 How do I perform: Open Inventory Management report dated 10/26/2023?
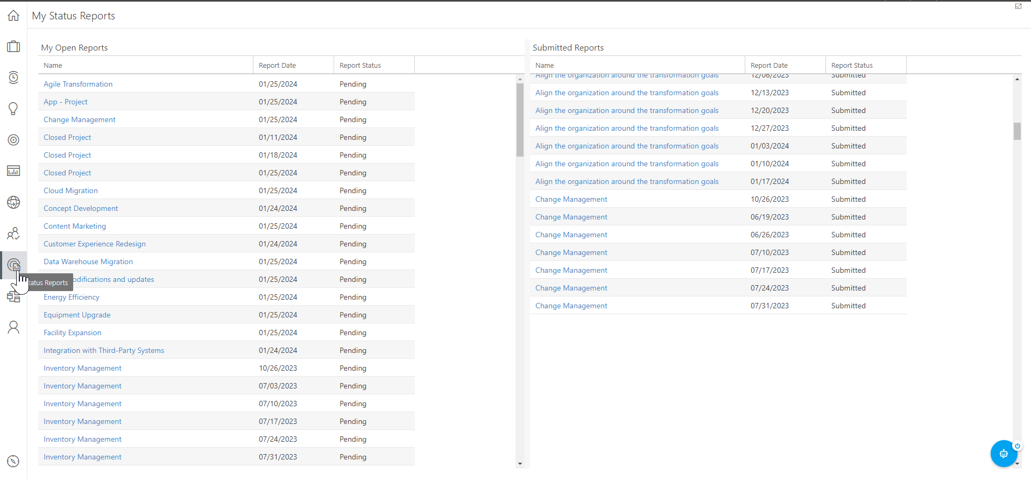point(82,368)
